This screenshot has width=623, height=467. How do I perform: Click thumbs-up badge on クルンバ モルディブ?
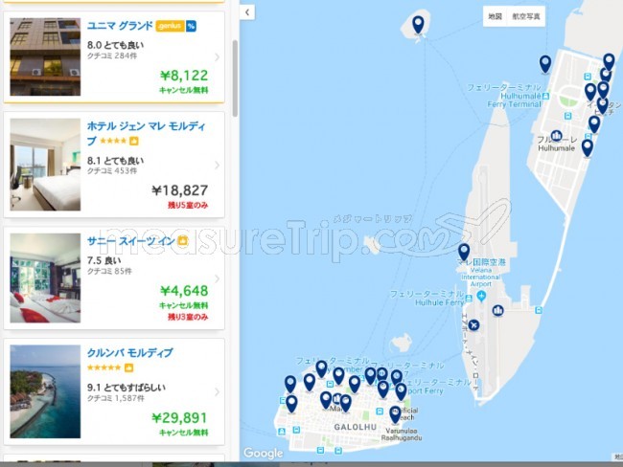point(128,367)
